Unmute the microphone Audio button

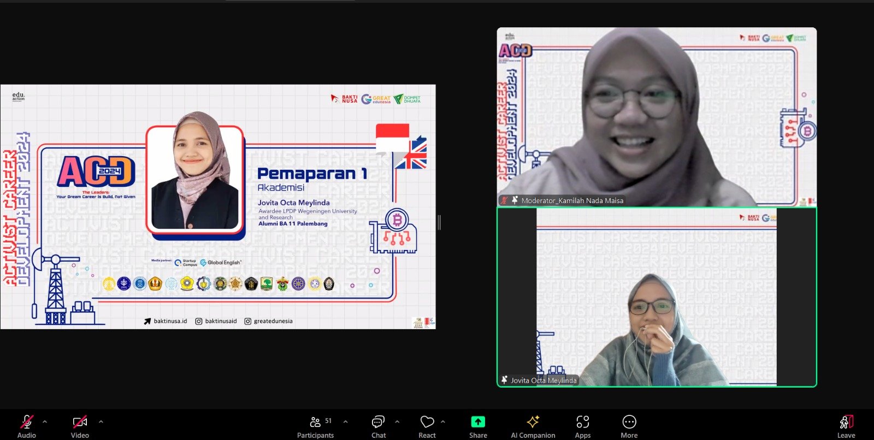click(x=26, y=426)
